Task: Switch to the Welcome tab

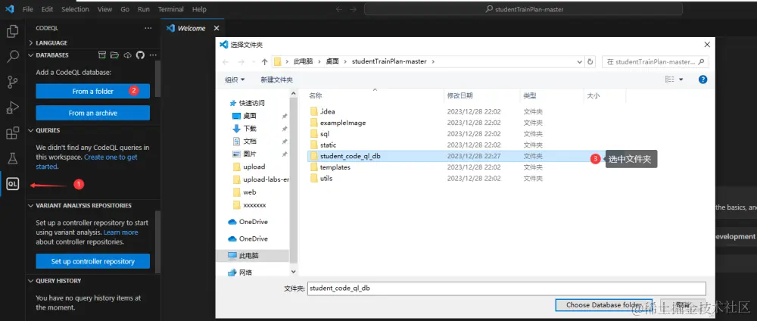Action: pyautogui.click(x=192, y=28)
